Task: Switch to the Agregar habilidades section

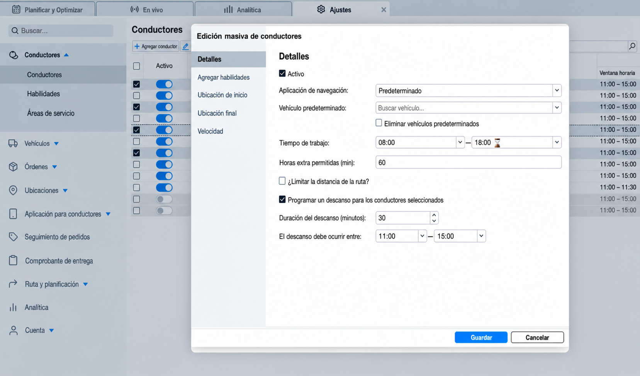Action: [224, 77]
